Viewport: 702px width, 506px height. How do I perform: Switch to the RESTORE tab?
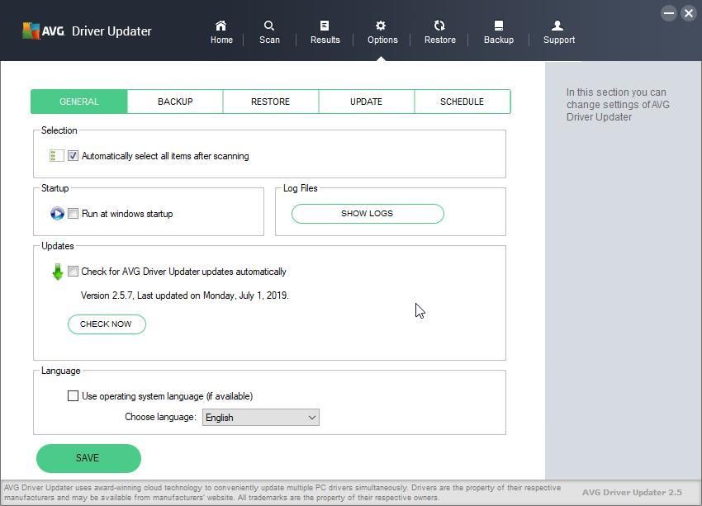click(x=270, y=102)
